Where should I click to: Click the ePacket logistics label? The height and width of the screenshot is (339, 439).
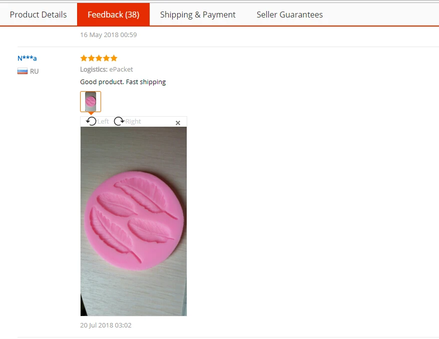click(121, 69)
